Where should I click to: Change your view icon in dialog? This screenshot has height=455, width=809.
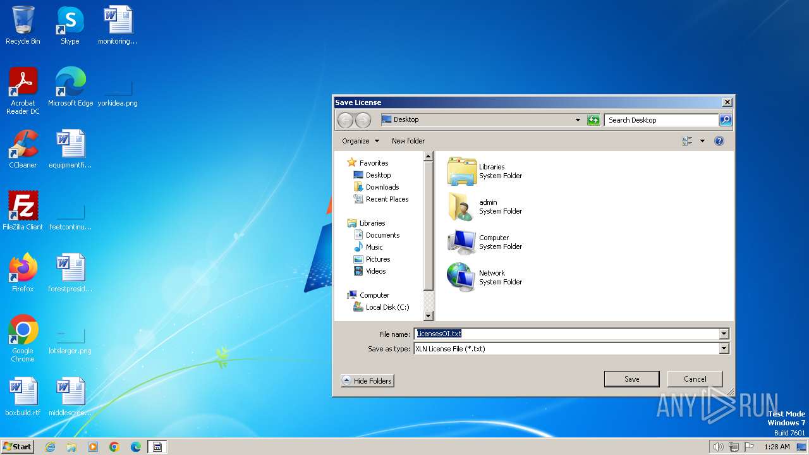coord(687,141)
